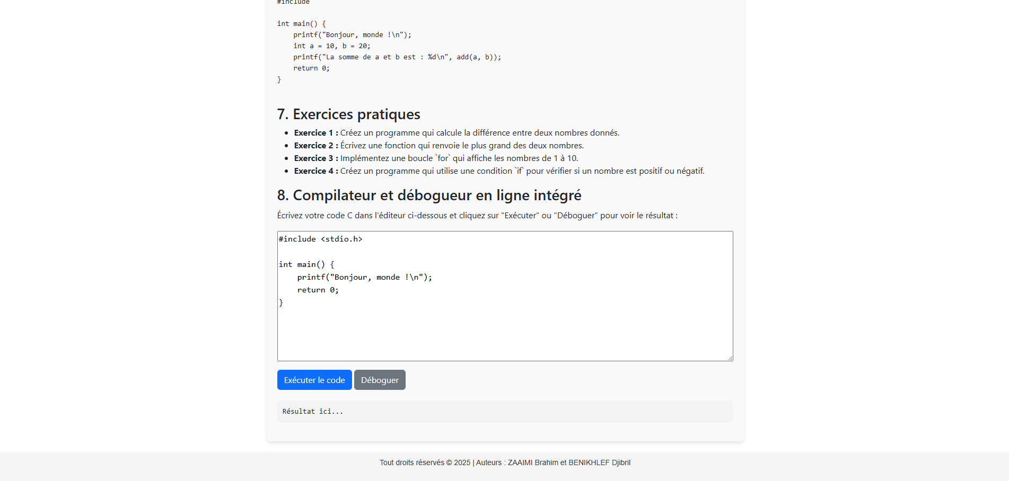Click the "Résultat ici..." output box
The image size is (1009, 481).
pos(505,411)
